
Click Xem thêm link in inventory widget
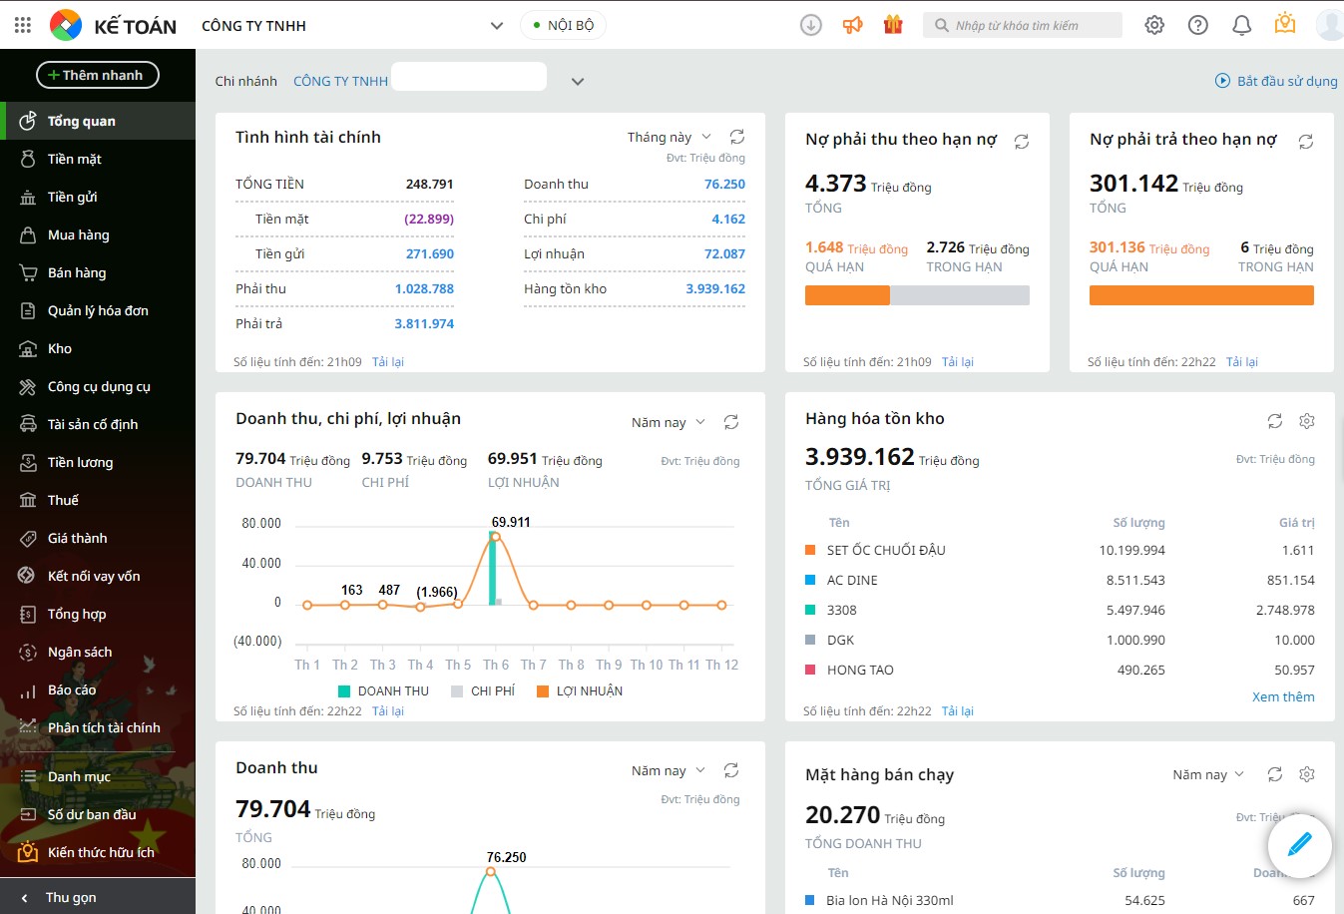[1283, 696]
